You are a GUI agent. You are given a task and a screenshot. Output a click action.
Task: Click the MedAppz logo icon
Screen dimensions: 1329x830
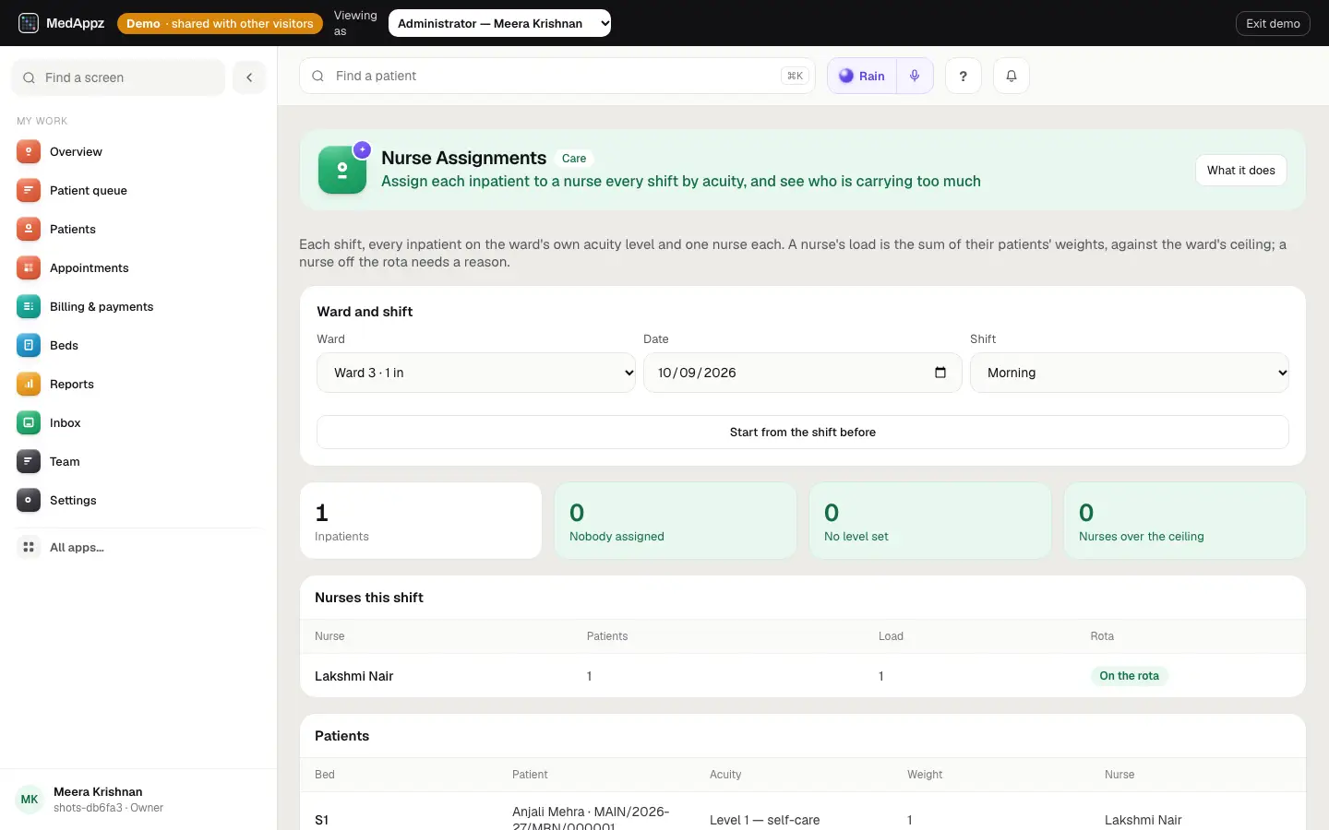(29, 23)
